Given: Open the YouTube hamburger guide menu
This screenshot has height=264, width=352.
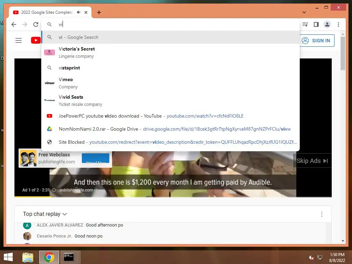Looking at the screenshot, I should (x=19, y=41).
